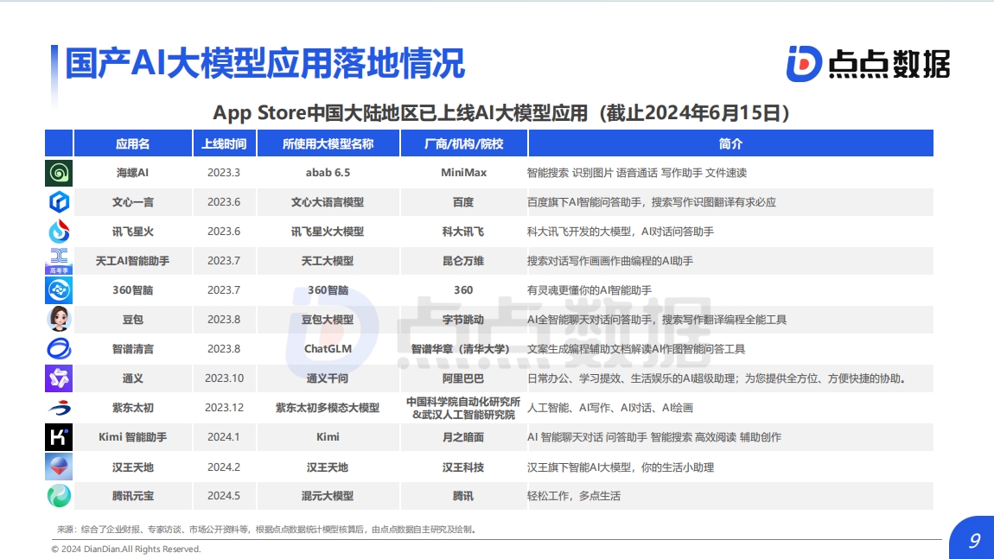The image size is (994, 559).
Task: Click the 紫东太初多模态大模型 cell
Action: click(x=328, y=408)
